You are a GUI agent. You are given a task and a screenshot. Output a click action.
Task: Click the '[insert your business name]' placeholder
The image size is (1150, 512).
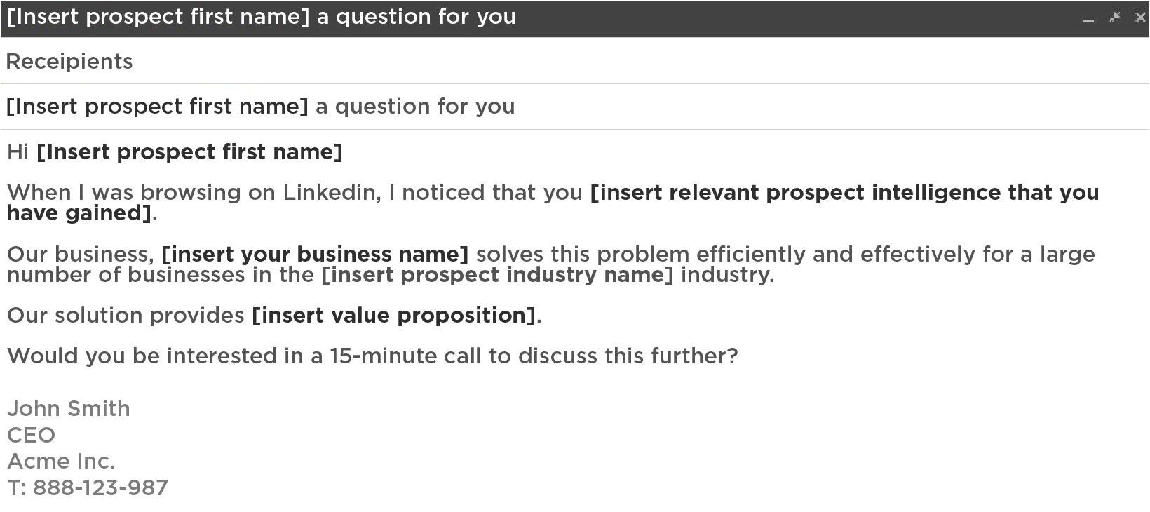(x=314, y=254)
